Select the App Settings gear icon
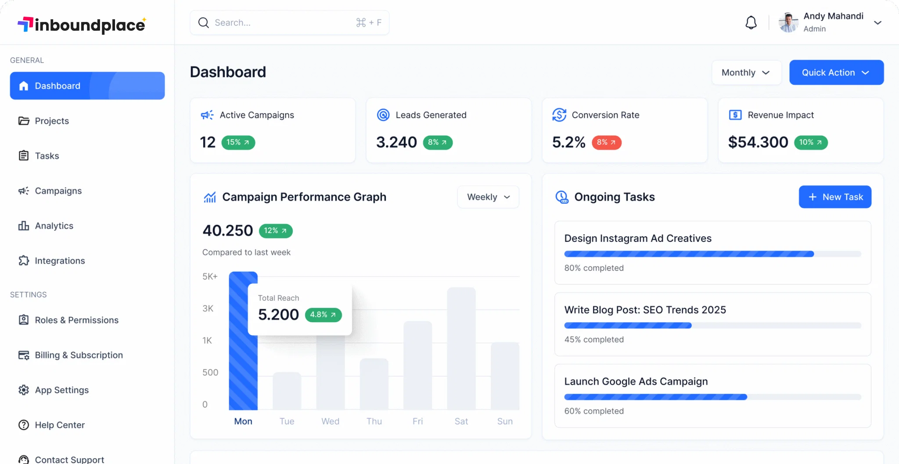Screen dimensions: 899x464 (24, 390)
